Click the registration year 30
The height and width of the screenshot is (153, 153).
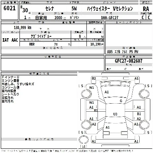tap(25, 10)
